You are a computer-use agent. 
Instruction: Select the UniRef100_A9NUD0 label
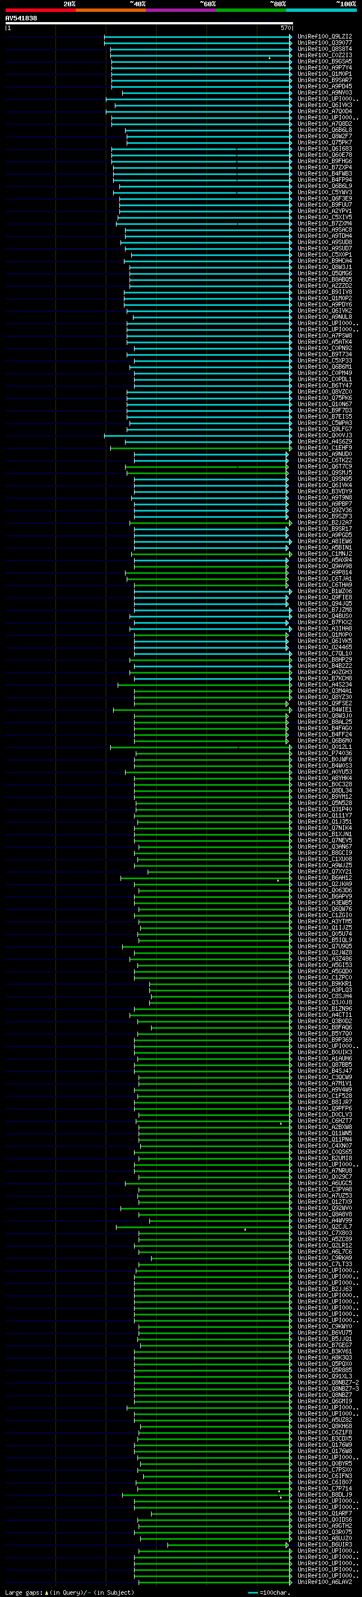click(x=325, y=454)
